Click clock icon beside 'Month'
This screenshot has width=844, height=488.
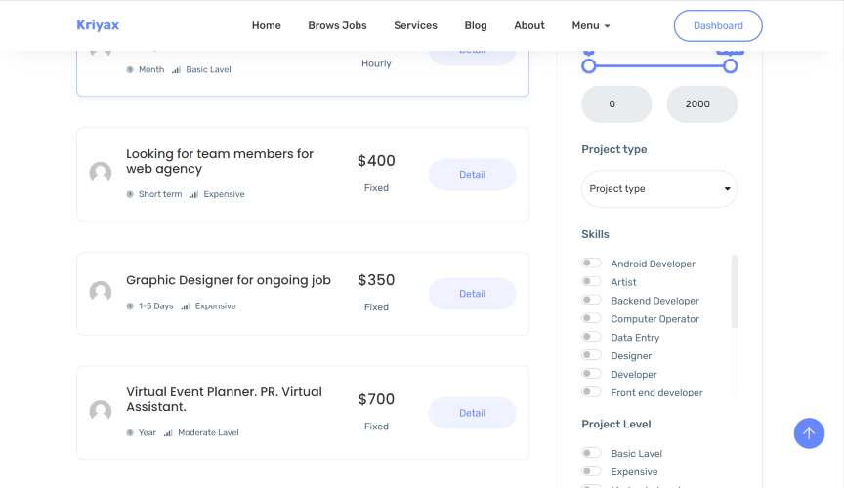[130, 69]
